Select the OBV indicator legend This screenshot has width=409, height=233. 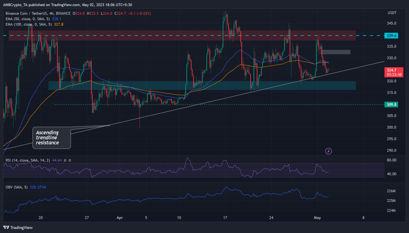[x=17, y=187]
